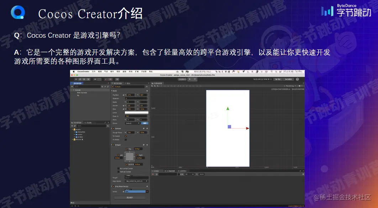Click the sort icon in the assets panel
This screenshot has width=378, height=208.
pyautogui.click(x=75, y=126)
